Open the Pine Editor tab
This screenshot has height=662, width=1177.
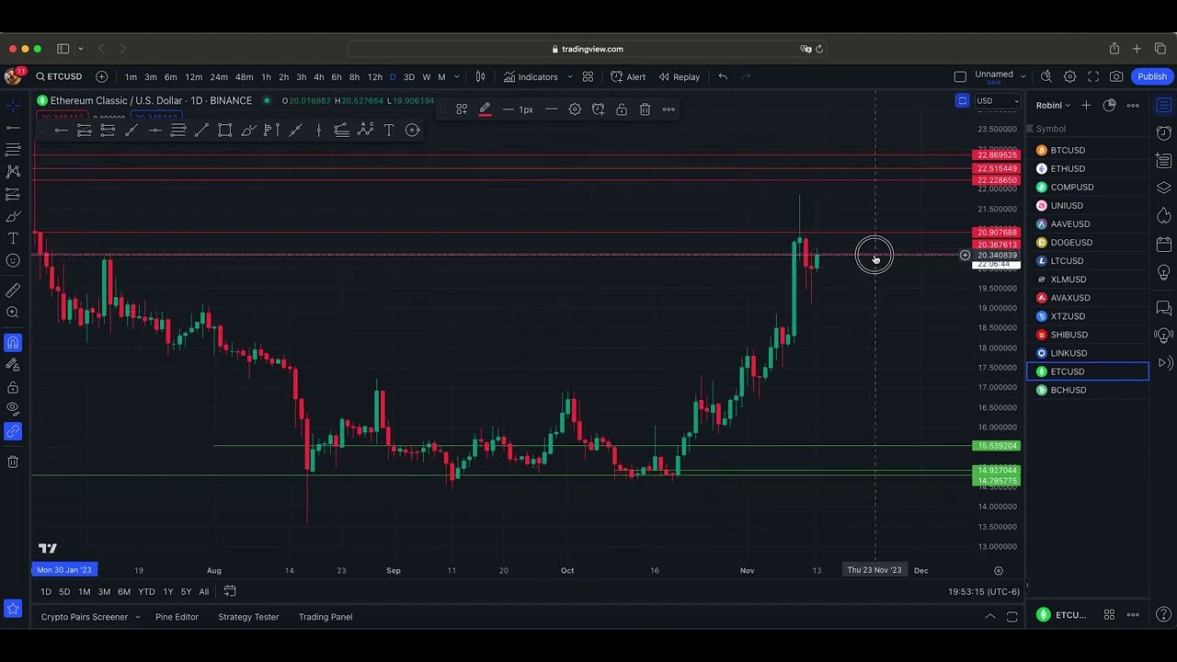[x=177, y=617]
